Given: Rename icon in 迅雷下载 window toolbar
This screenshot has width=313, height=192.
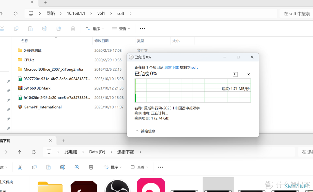Looking at the screenshot, I should (63, 167).
